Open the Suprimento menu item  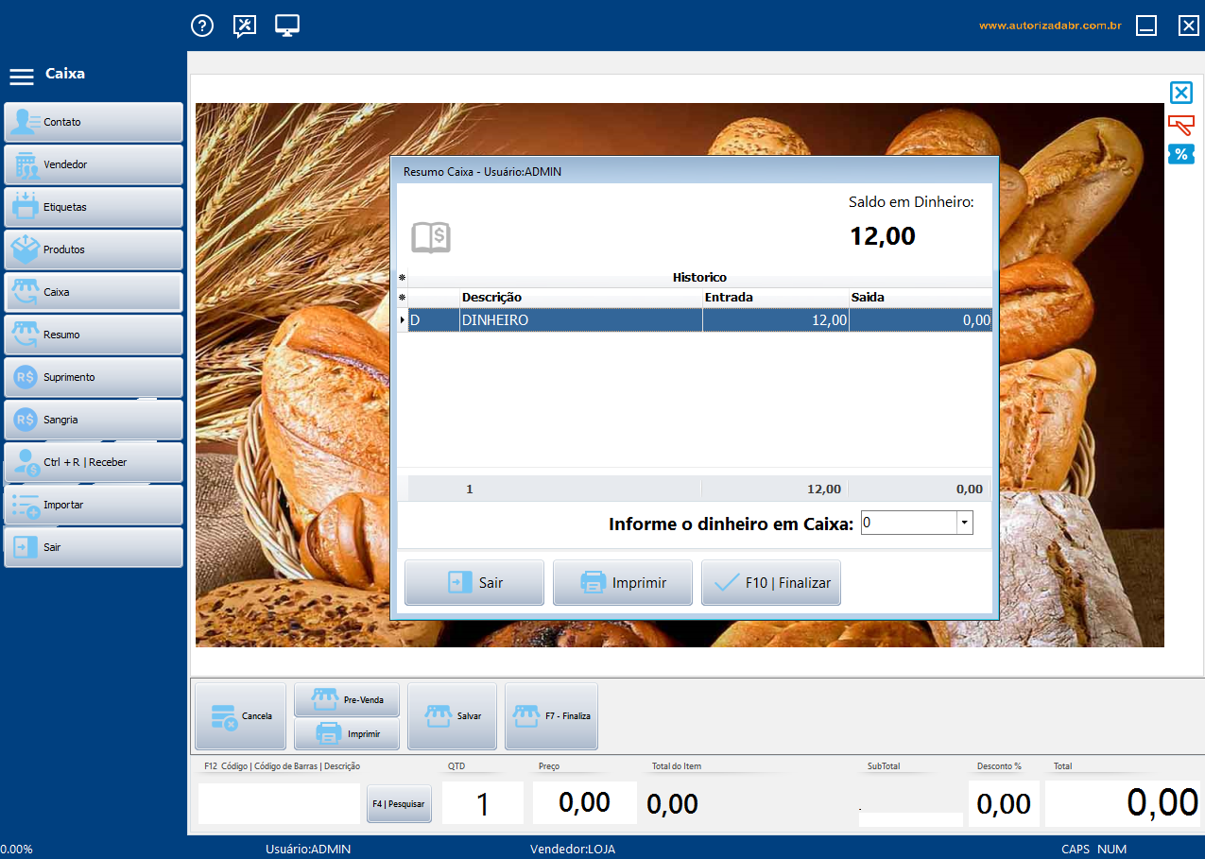click(93, 377)
